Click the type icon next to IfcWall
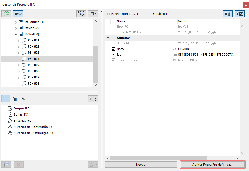Screen dimensions: 249x171 tap(21, 34)
